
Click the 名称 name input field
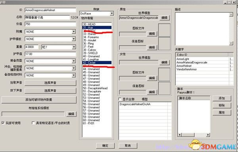47,17
